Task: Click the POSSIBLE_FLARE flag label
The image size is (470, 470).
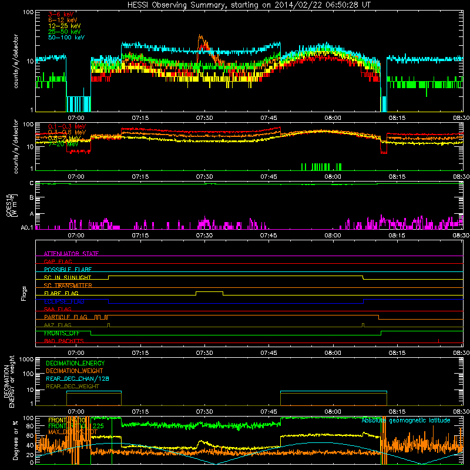Action: pos(68,270)
